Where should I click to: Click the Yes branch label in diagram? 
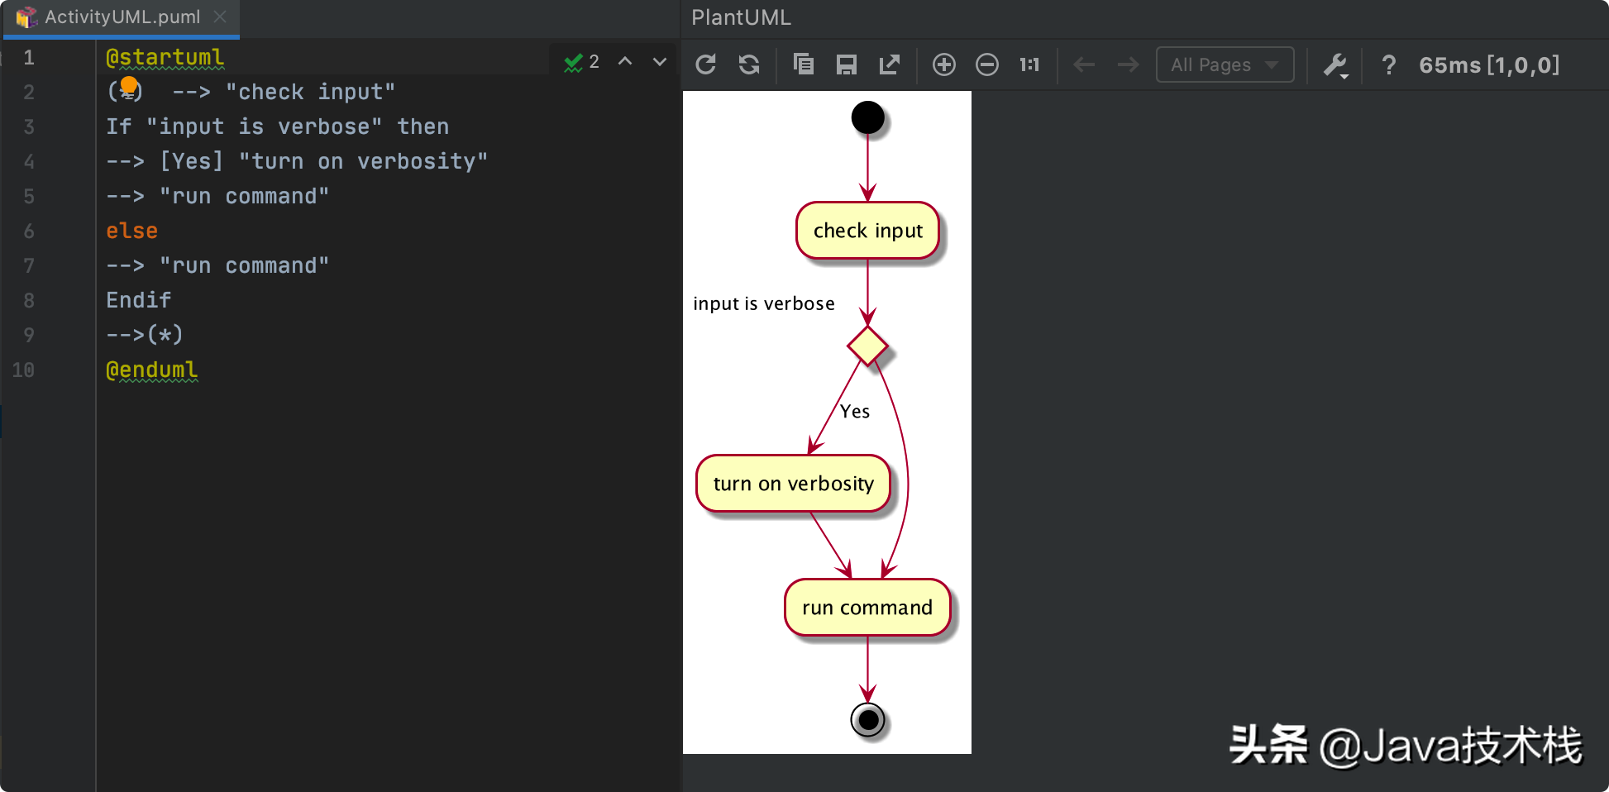click(x=855, y=411)
